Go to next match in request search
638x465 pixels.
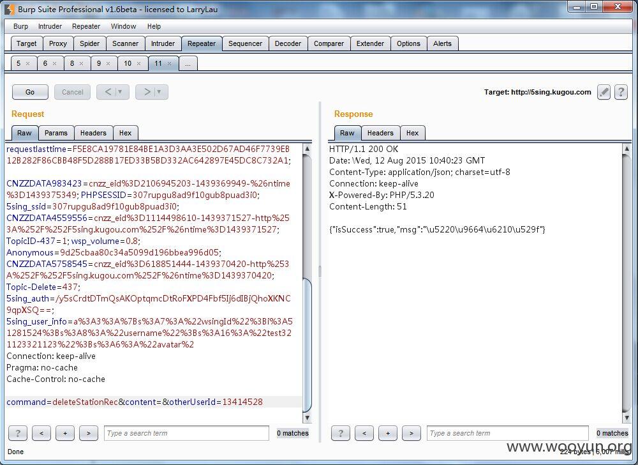pos(89,433)
